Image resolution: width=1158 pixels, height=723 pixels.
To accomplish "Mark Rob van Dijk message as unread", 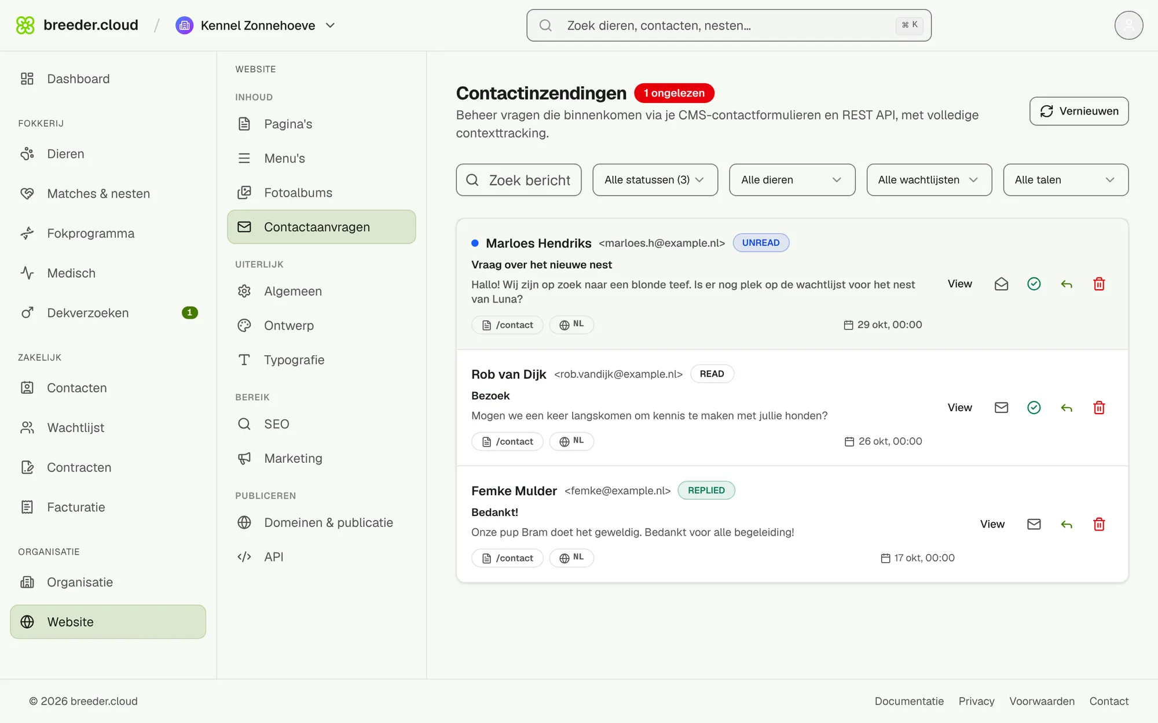I will point(1001,408).
